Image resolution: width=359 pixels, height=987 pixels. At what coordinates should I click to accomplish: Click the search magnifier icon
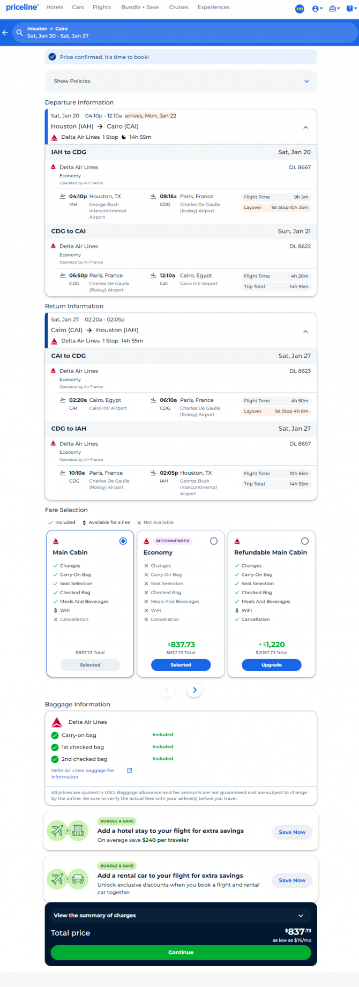(x=19, y=33)
